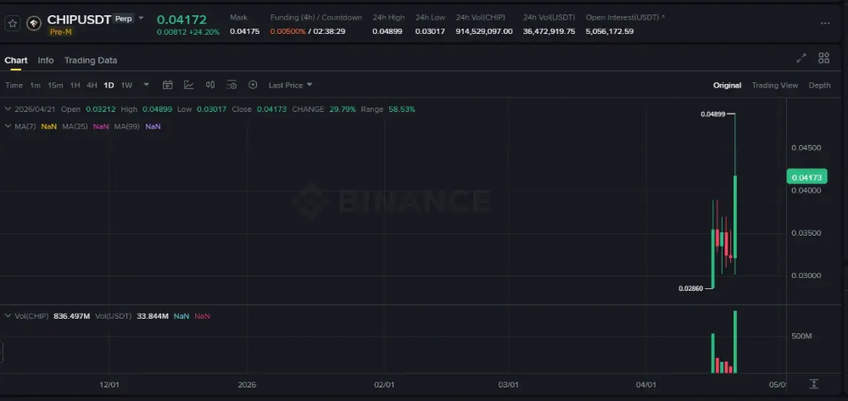Click the last price 0.04172 in header
Screen dimensions: 848x401
181,20
